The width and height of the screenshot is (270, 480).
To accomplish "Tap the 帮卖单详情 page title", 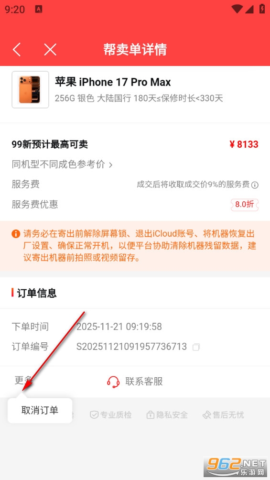I will 135,49.
